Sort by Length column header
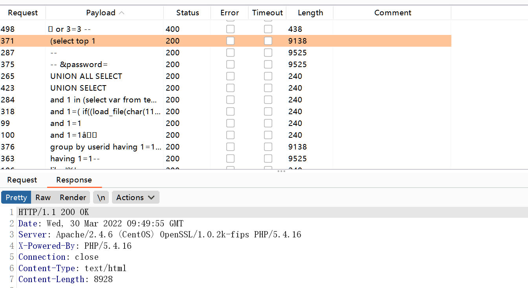 coord(310,13)
